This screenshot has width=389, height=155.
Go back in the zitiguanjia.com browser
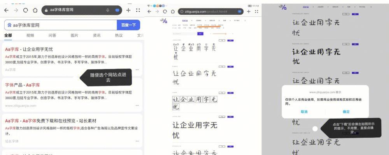(149, 11)
